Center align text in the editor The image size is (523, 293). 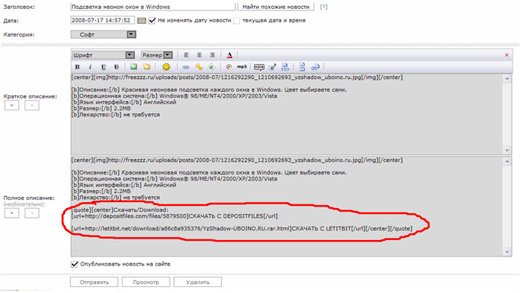coord(199,55)
